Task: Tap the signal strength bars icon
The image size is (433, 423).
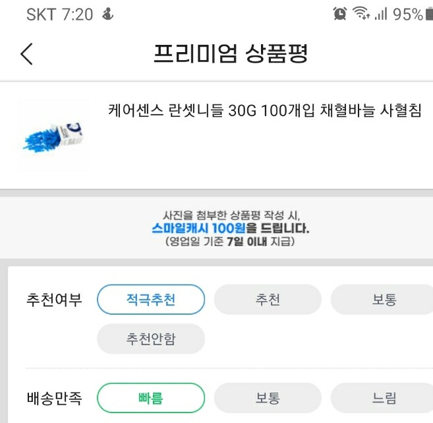Action: (381, 14)
